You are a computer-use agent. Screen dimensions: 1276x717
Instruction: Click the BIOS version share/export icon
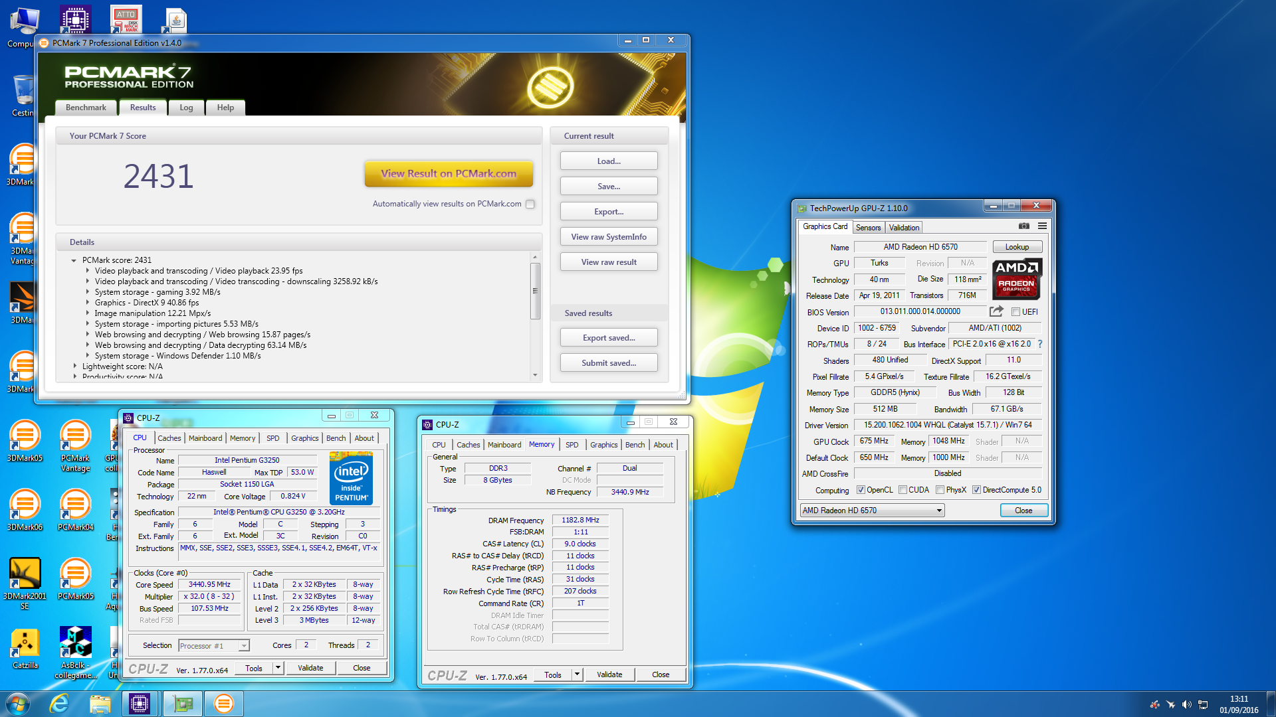click(996, 311)
